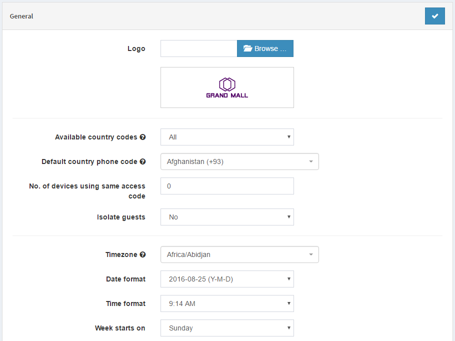Viewport: 455px width, 341px height.
Task: Open the Available country codes dropdown
Action: 227,137
